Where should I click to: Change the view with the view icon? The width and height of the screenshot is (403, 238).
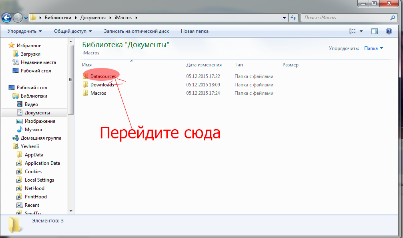click(352, 31)
